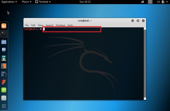Open the Places menu
The image size is (170, 111).
pos(27,2)
